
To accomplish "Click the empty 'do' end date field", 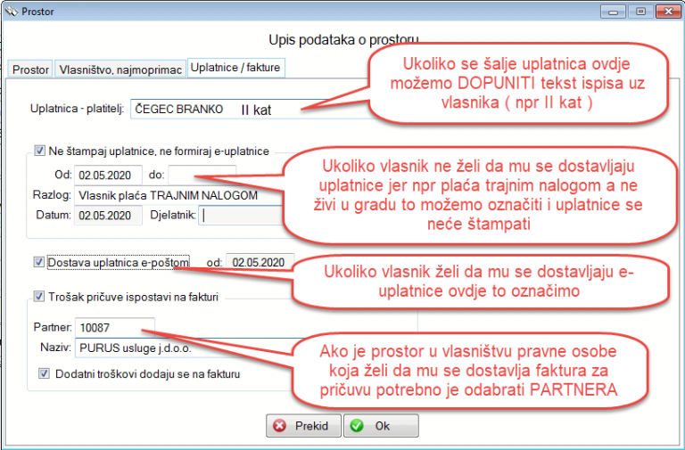I will point(202,174).
